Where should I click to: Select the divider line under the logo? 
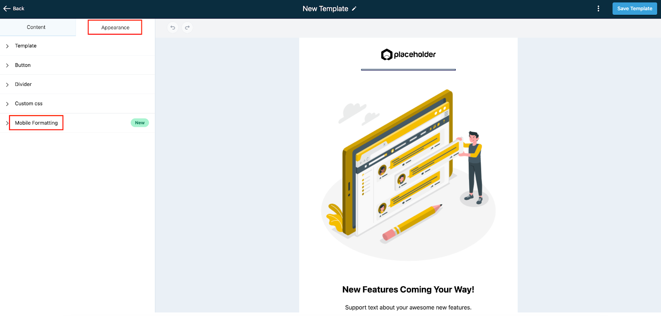[408, 70]
